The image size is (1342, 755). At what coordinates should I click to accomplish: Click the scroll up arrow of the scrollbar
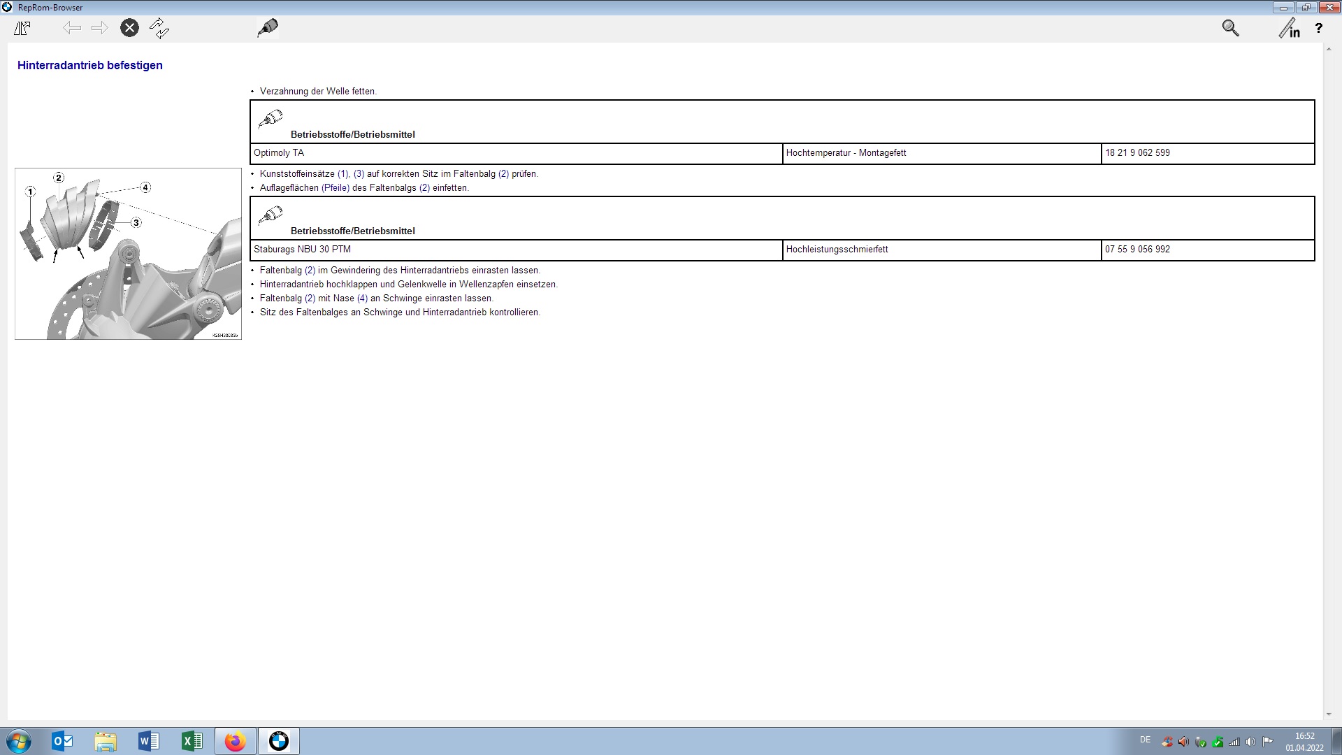tap(1328, 50)
